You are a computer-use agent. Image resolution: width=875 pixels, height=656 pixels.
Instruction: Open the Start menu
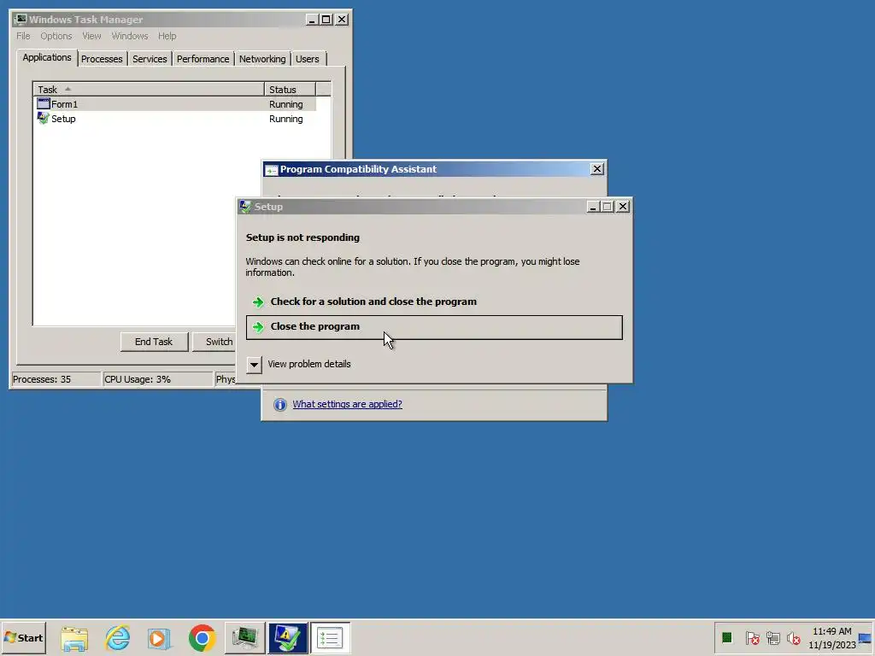point(23,637)
